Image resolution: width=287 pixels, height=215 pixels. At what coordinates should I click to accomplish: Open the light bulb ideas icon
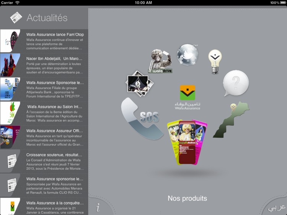click(215, 62)
